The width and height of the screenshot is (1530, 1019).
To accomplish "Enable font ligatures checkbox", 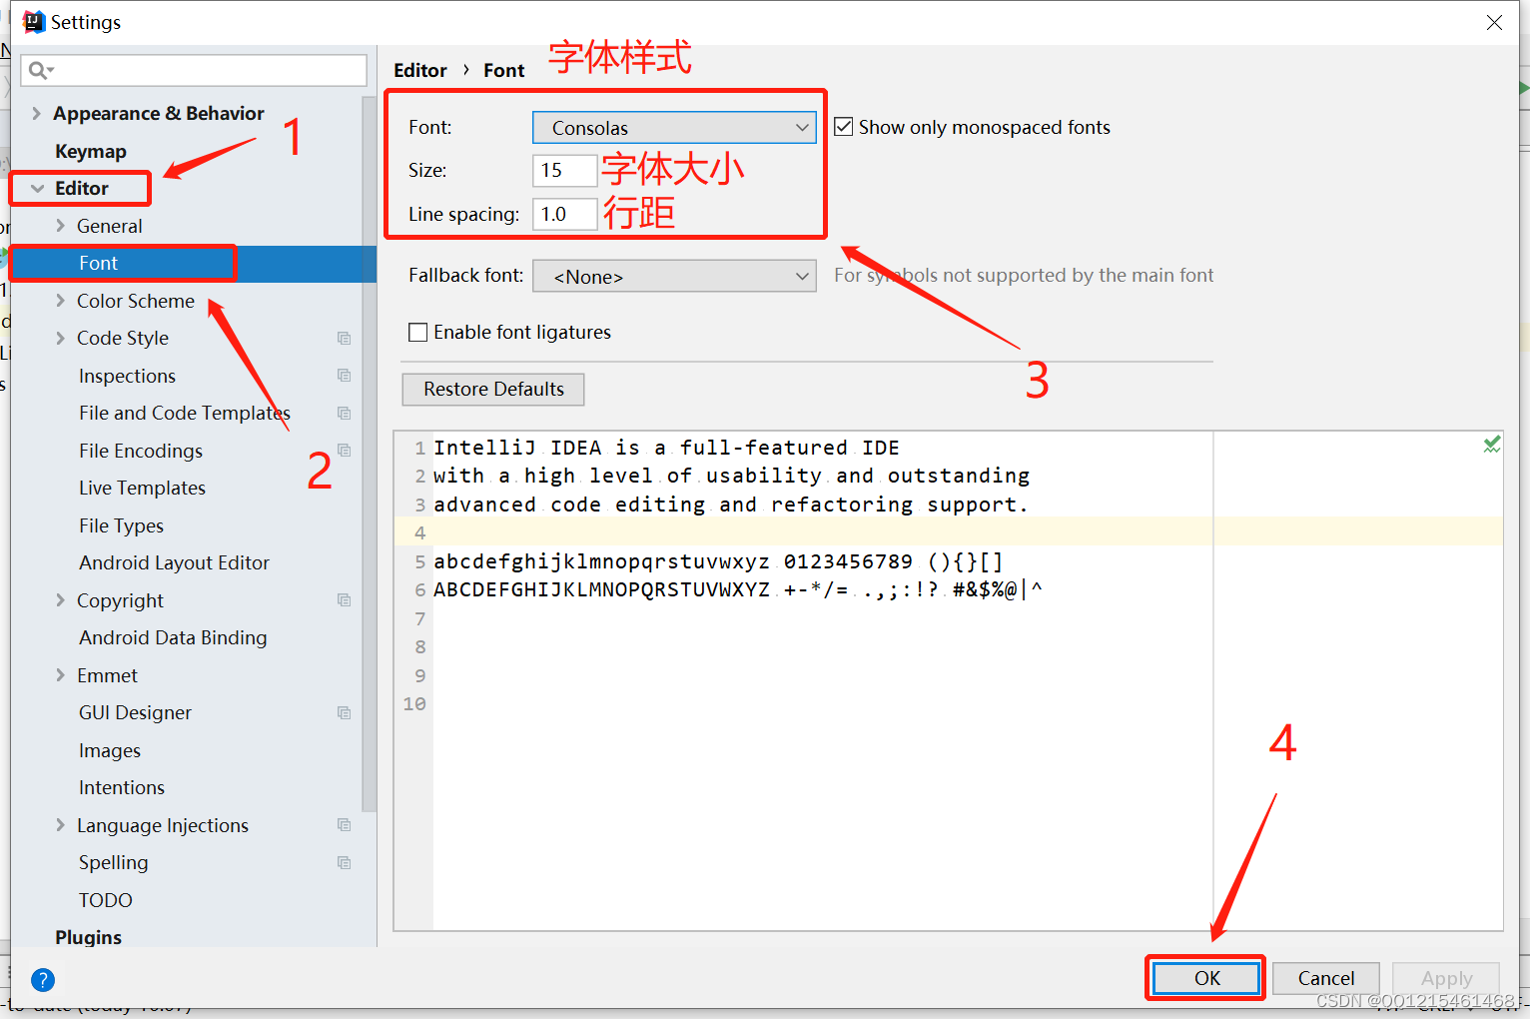I will click(x=418, y=332).
